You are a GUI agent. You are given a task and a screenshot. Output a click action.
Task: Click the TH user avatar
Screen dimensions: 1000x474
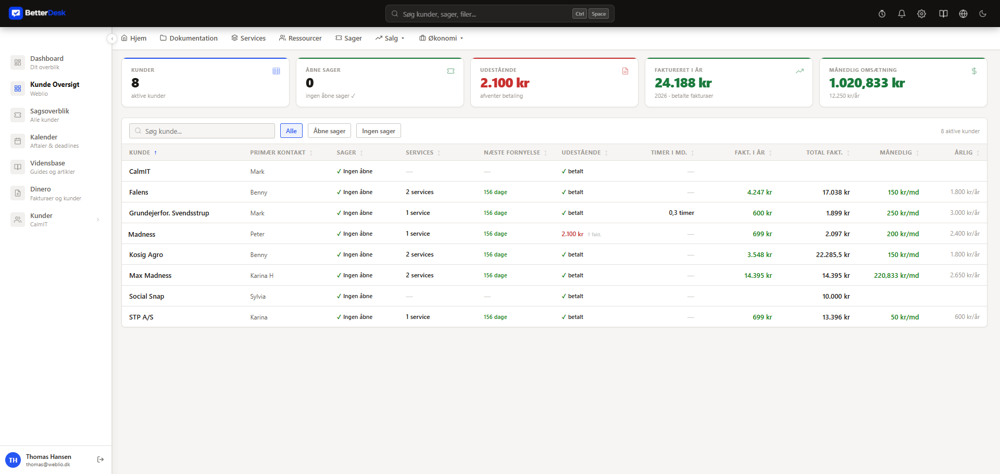[13, 460]
